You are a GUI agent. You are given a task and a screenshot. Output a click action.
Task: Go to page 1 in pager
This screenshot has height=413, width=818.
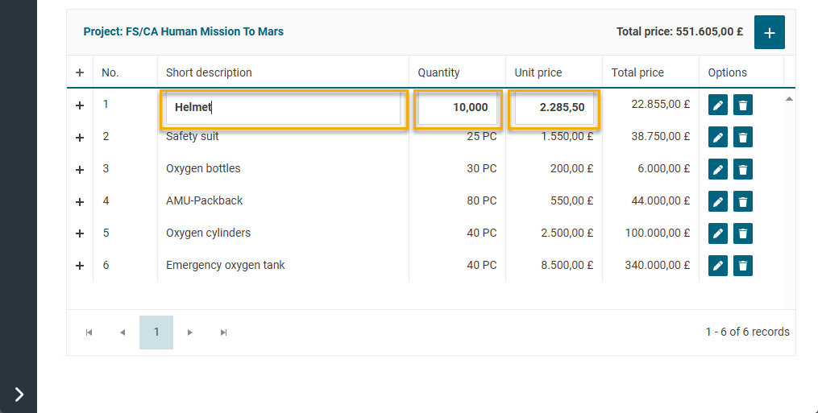[x=156, y=332]
